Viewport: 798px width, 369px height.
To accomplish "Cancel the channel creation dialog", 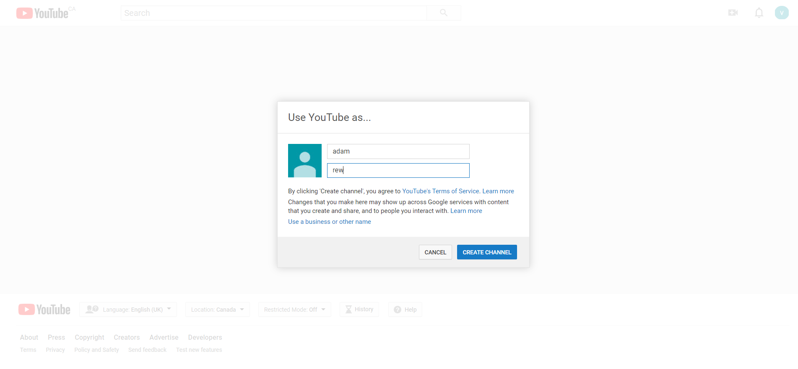I will point(435,252).
